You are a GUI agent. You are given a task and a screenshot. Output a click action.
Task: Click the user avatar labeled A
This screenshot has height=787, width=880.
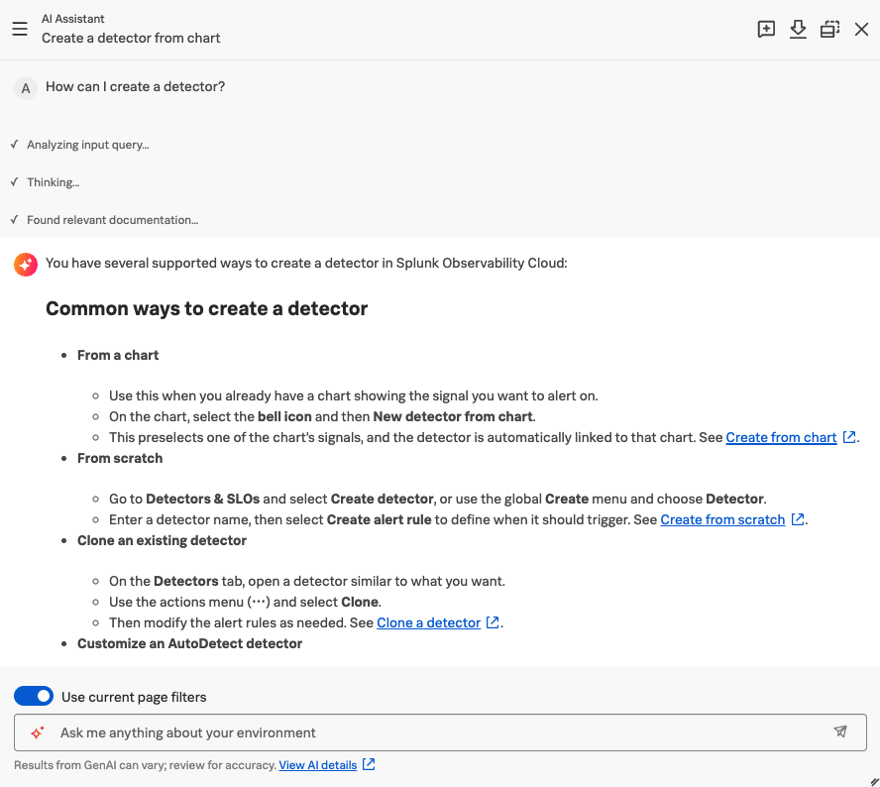coord(25,88)
